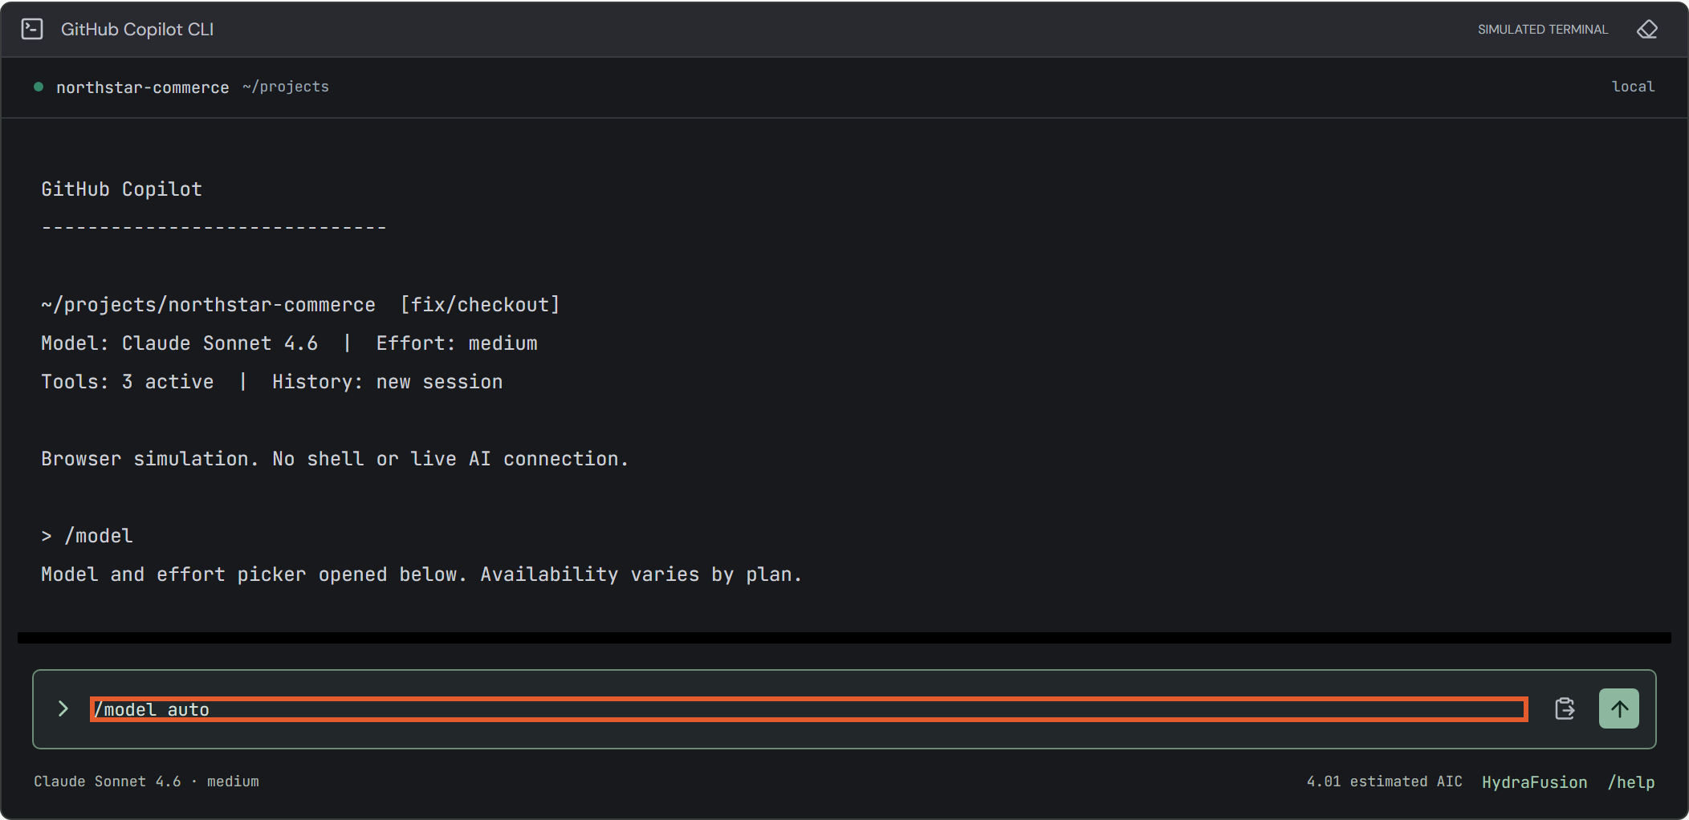Click the Claude Sonnet 4.6 · medium status
Viewport: 1689px width, 820px height.
coord(146,781)
